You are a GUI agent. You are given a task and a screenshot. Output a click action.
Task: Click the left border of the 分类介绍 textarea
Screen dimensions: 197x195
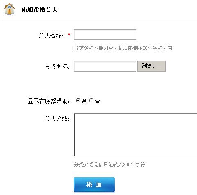tap(74, 135)
